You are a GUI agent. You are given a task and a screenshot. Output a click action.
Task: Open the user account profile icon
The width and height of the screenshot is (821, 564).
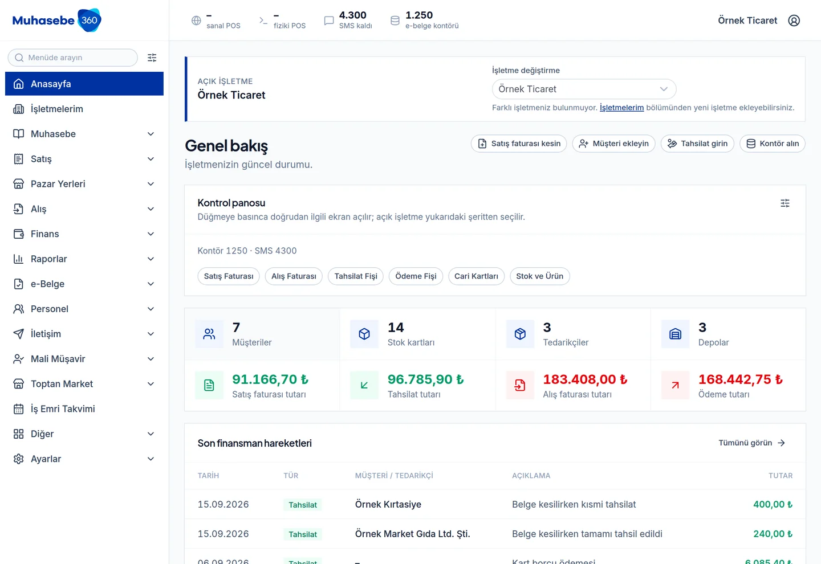(x=794, y=21)
